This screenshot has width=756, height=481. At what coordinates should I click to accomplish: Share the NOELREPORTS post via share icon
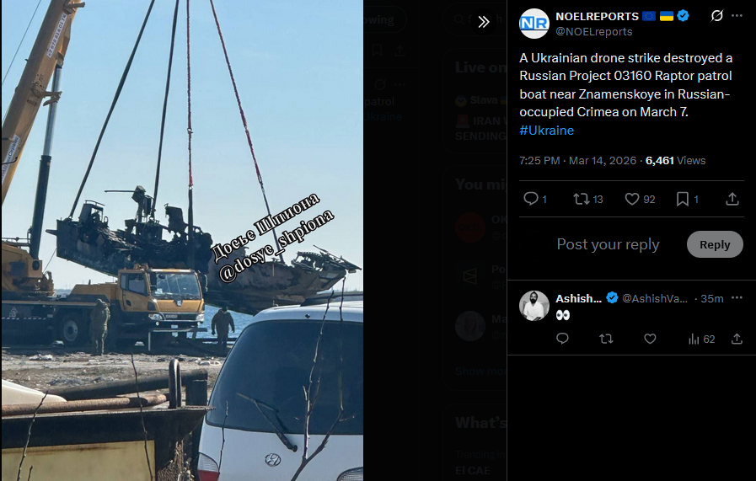pyautogui.click(x=732, y=199)
